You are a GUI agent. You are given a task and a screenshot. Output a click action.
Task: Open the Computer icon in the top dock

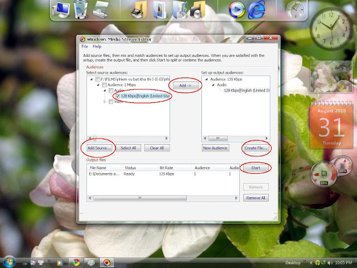click(x=61, y=10)
